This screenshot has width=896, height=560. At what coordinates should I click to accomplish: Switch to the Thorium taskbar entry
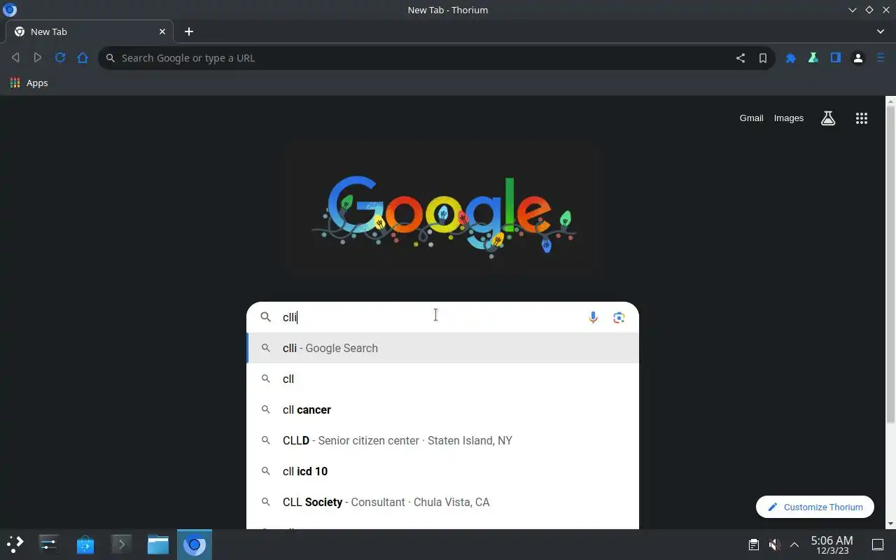click(x=195, y=544)
